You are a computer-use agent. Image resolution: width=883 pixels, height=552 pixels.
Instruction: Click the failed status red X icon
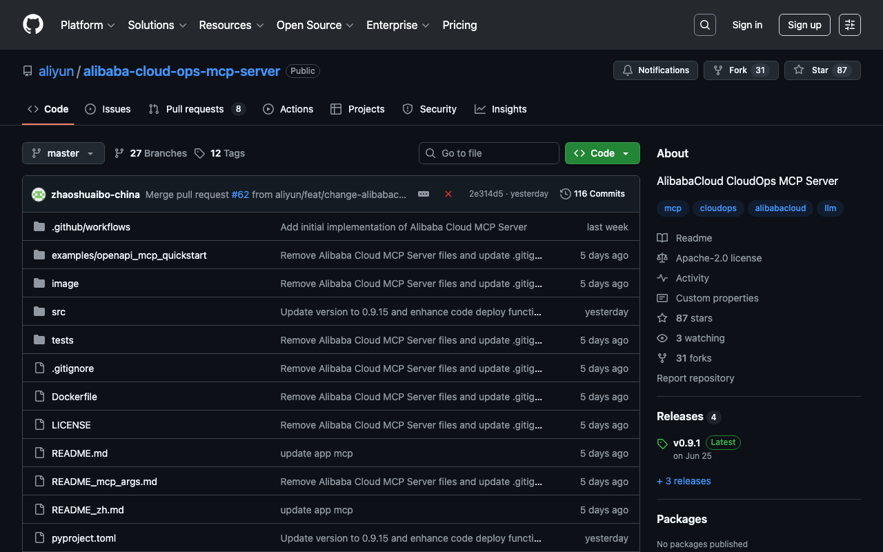click(448, 194)
